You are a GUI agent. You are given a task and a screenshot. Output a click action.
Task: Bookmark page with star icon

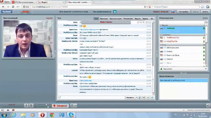pyautogui.click(x=145, y=7)
